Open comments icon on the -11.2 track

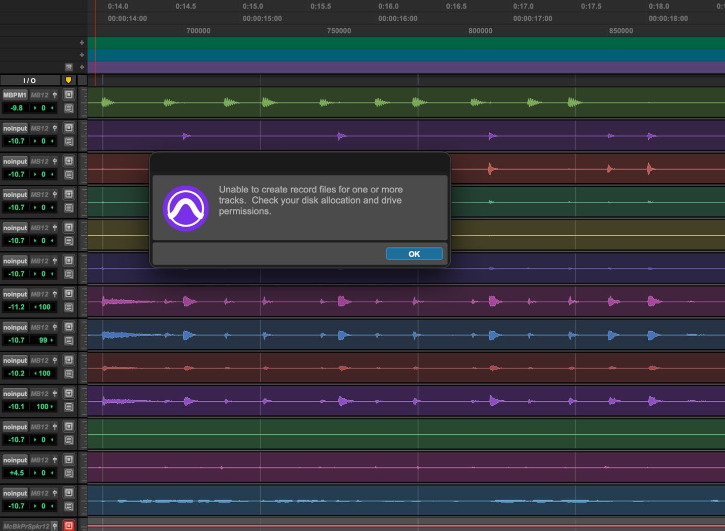[x=69, y=307]
